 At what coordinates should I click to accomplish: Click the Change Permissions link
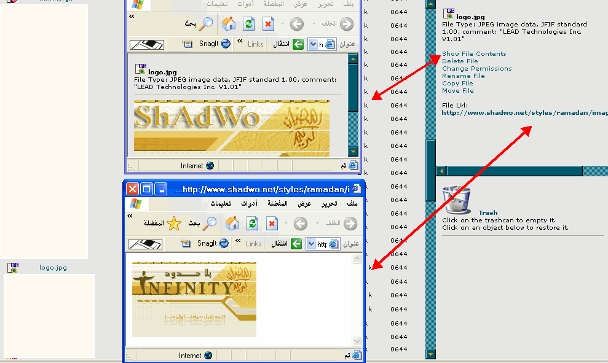click(x=477, y=69)
